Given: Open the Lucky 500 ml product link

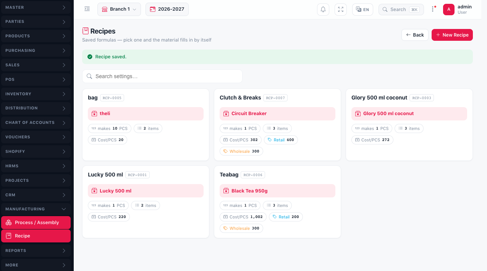Looking at the screenshot, I should point(146,191).
